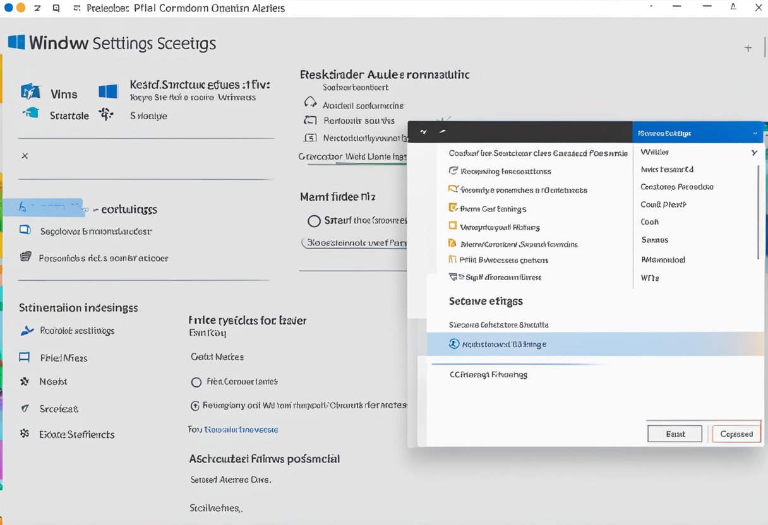Select the Fren Cornuer lames radio button

pyautogui.click(x=196, y=382)
